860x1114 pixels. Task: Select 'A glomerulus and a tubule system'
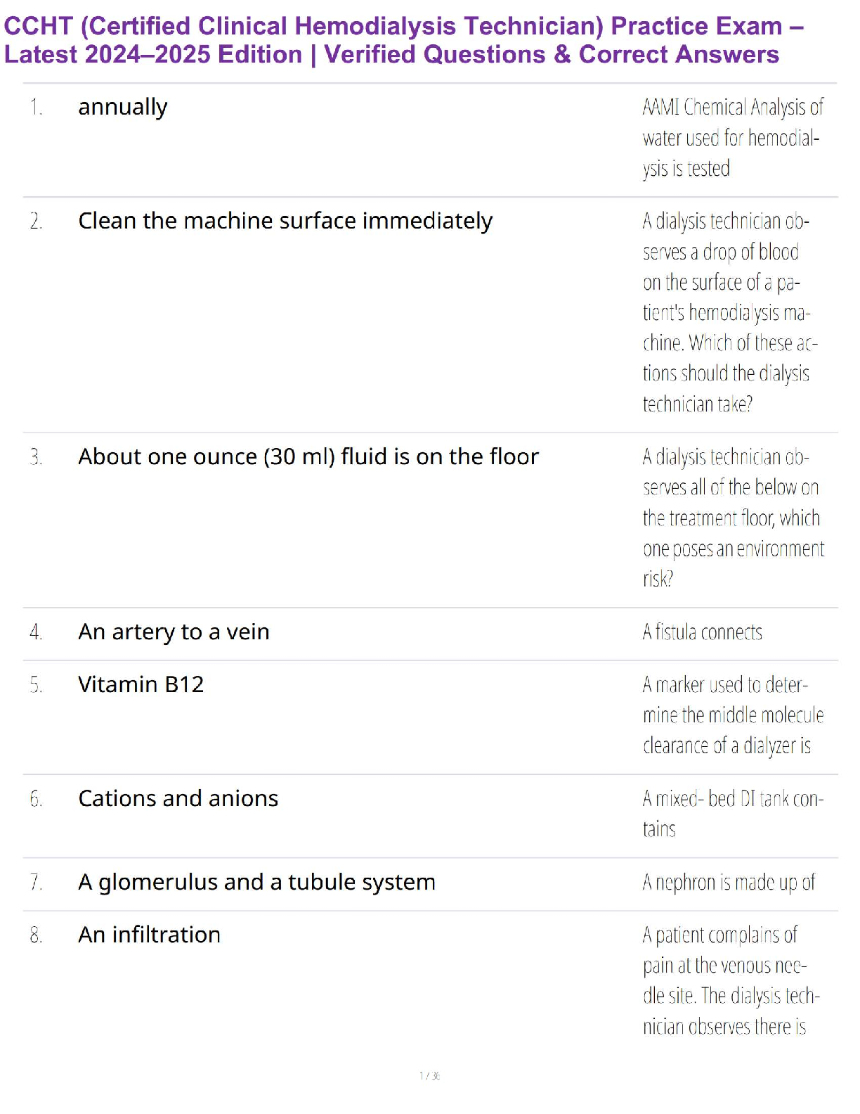[256, 882]
